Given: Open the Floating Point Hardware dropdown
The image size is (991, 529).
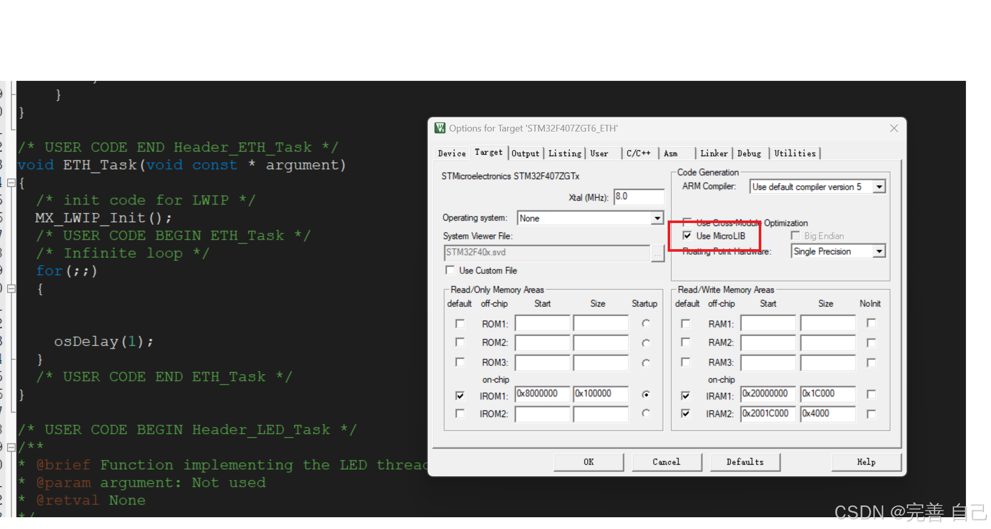Looking at the screenshot, I should (x=879, y=251).
